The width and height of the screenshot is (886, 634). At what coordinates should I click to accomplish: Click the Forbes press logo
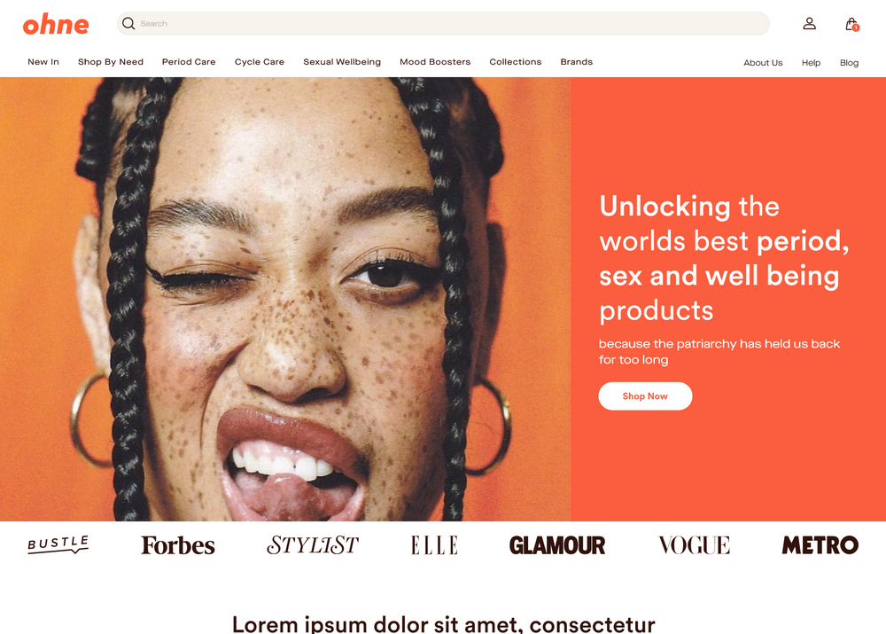pos(178,545)
